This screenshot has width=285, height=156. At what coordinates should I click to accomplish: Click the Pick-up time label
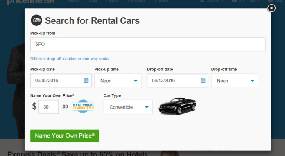(106, 69)
